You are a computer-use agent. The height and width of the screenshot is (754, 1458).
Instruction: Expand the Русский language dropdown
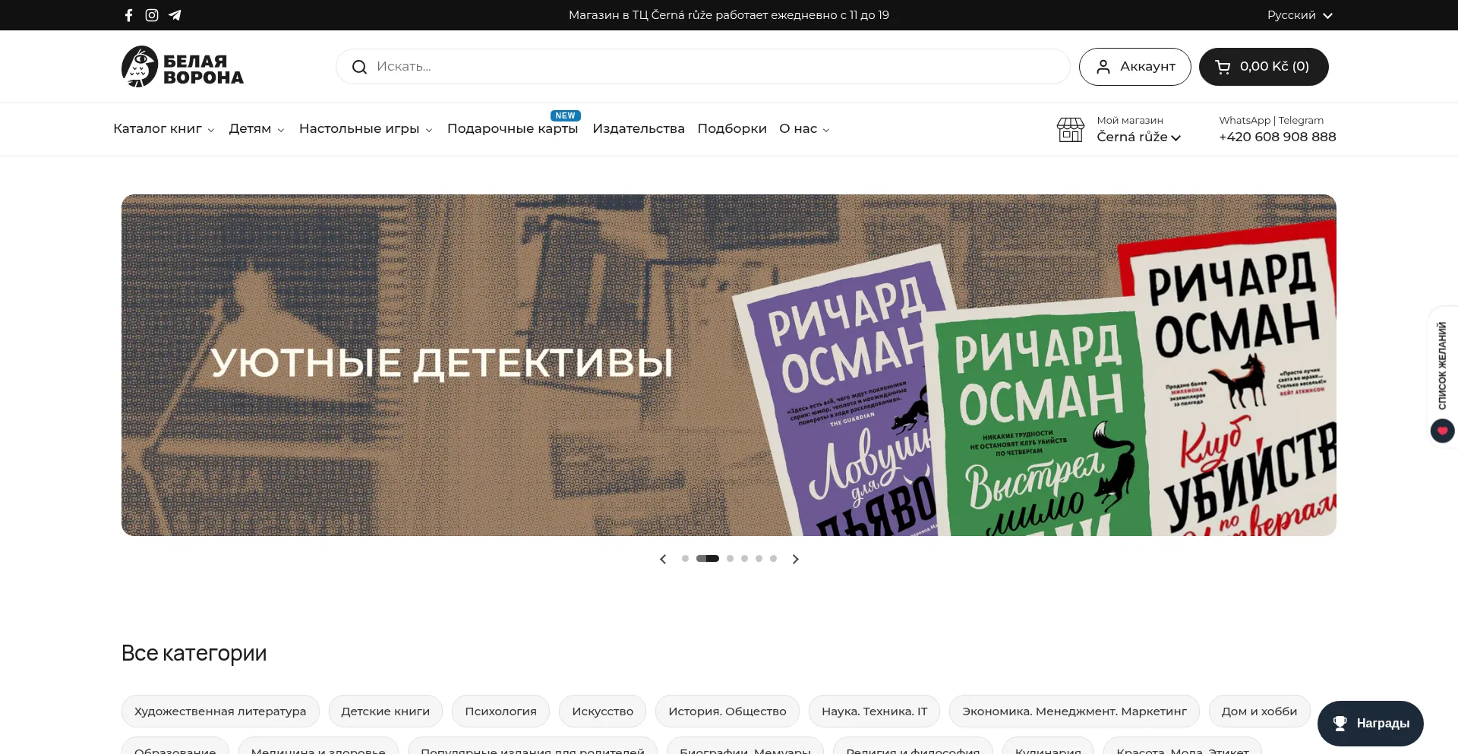click(x=1299, y=15)
